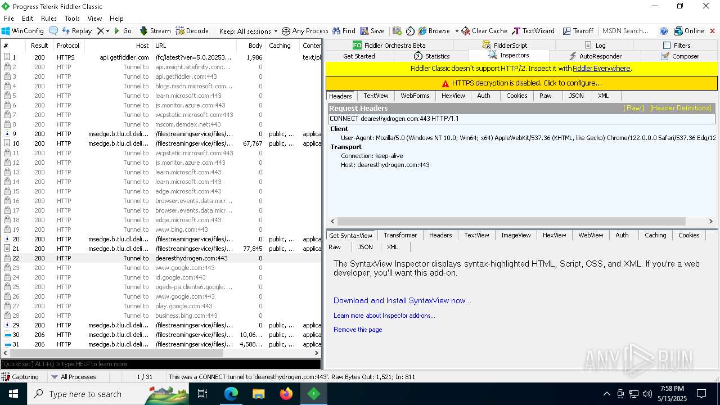Open the Filters tab

677,45
